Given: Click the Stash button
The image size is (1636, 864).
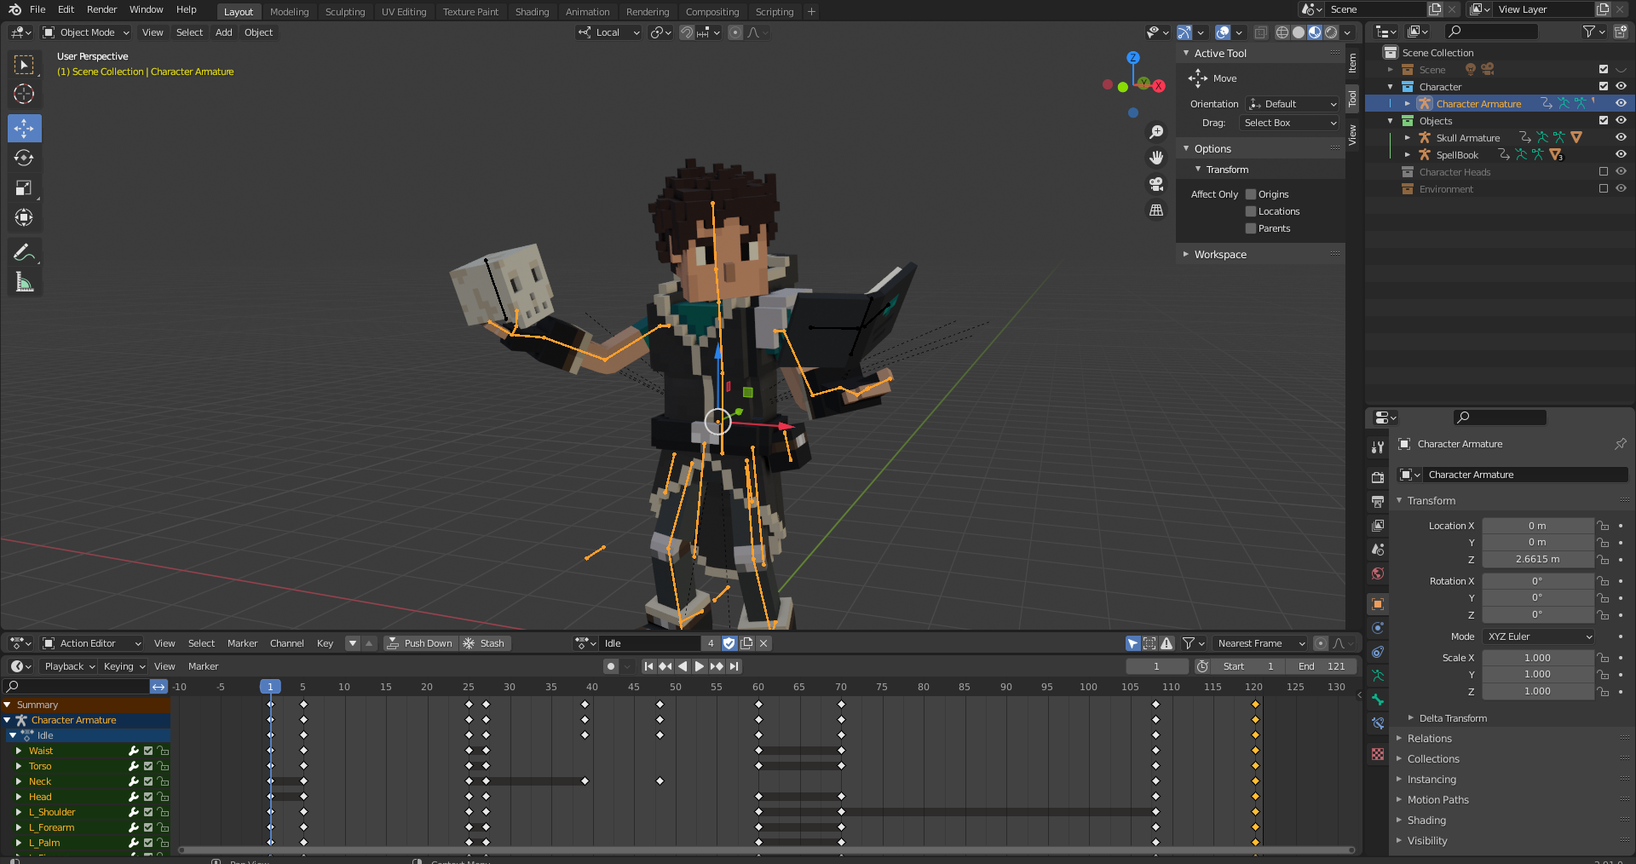Looking at the screenshot, I should (x=485, y=643).
